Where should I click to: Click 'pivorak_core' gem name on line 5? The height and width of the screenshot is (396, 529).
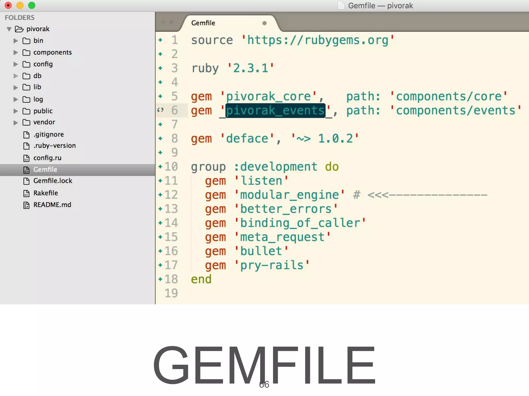(269, 96)
